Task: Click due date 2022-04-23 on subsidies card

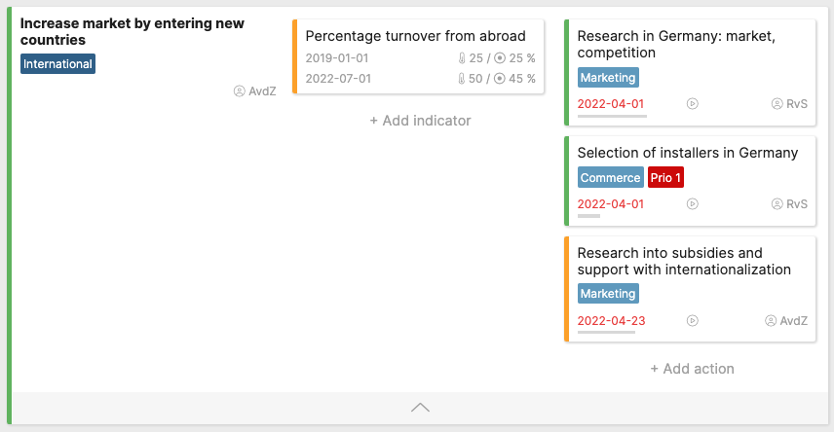Action: (x=611, y=320)
